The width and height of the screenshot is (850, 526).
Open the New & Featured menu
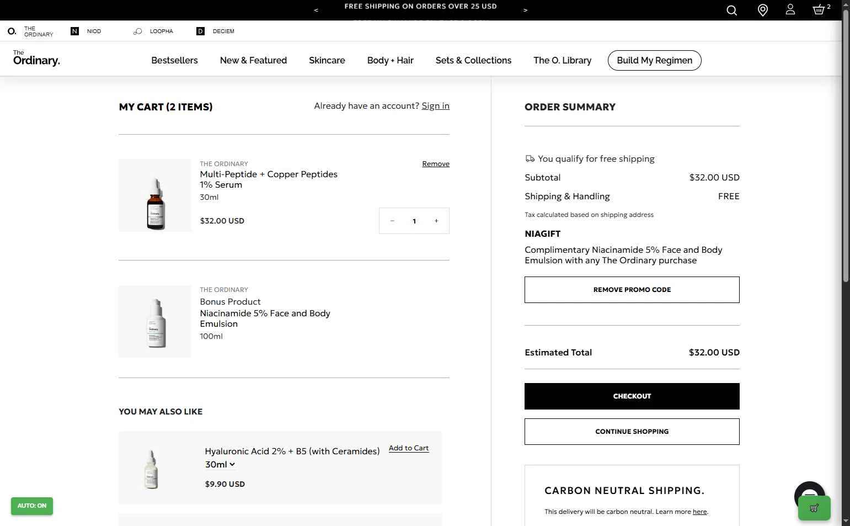pyautogui.click(x=253, y=60)
